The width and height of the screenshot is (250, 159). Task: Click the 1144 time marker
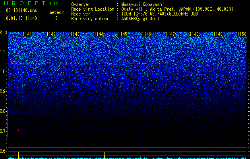pos(99,34)
